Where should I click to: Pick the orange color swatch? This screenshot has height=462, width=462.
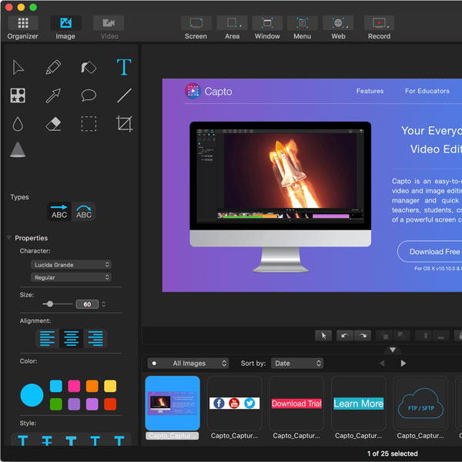tap(92, 386)
